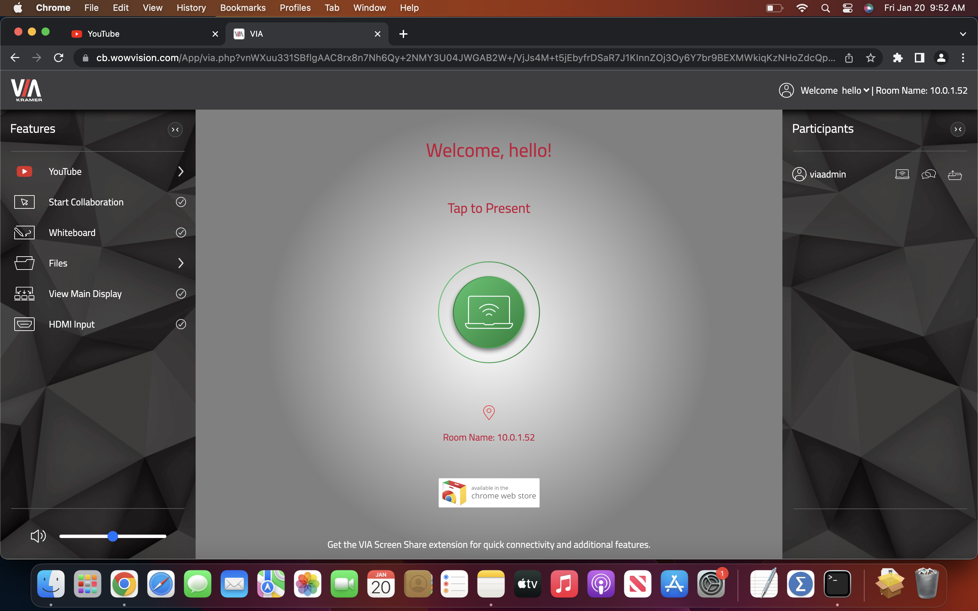Viewport: 978px width, 611px height.
Task: Toggle the HDMI Input checkmark
Action: (181, 324)
